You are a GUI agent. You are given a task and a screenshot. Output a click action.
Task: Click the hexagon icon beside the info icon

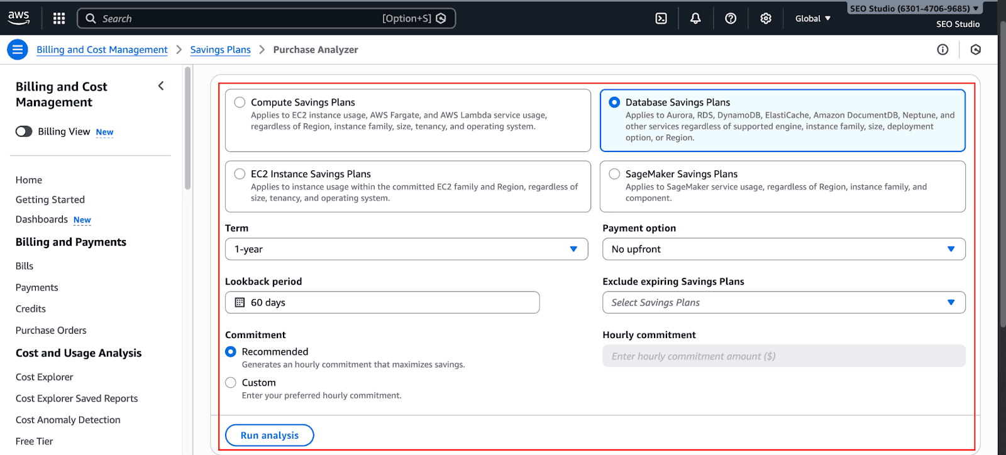coord(976,50)
